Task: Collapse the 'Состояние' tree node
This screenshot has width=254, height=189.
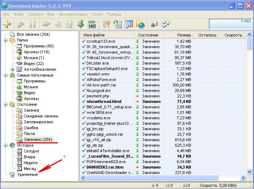Action: coord(6,104)
